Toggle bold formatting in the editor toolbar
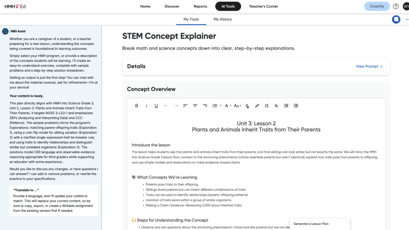Viewport: 409px width, 230px height. tap(136, 105)
